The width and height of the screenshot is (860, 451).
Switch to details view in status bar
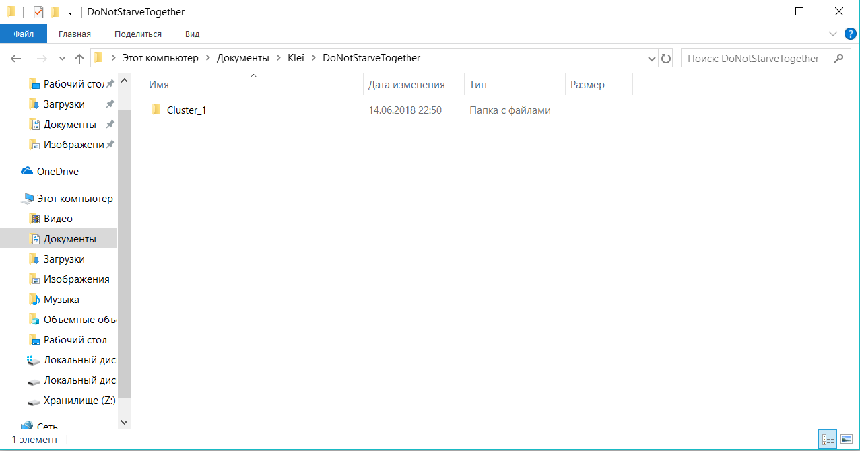pos(828,439)
